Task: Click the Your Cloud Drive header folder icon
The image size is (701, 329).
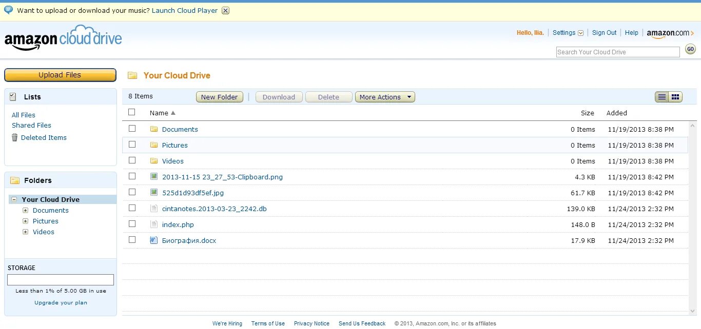Action: [132, 75]
